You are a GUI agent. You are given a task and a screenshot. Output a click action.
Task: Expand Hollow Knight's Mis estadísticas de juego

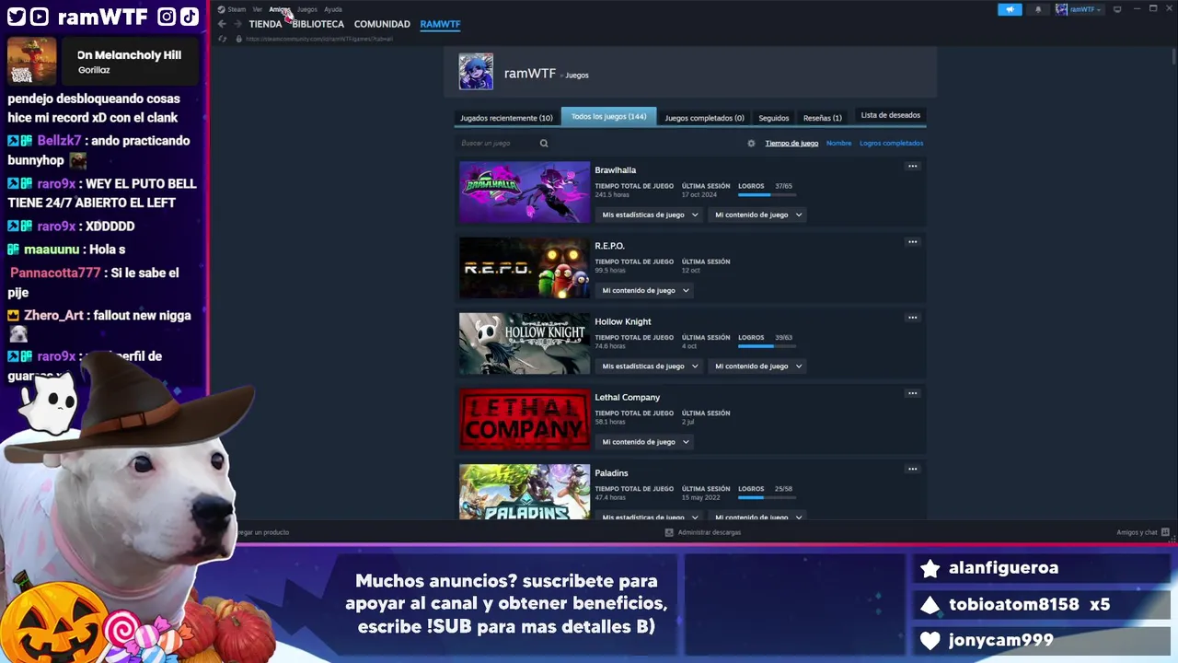coord(650,366)
